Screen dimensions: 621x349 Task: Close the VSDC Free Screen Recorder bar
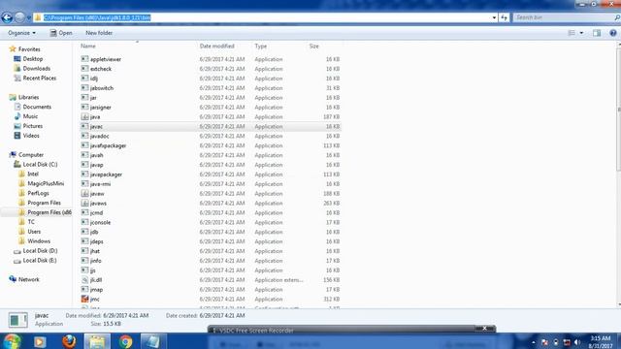coord(484,329)
